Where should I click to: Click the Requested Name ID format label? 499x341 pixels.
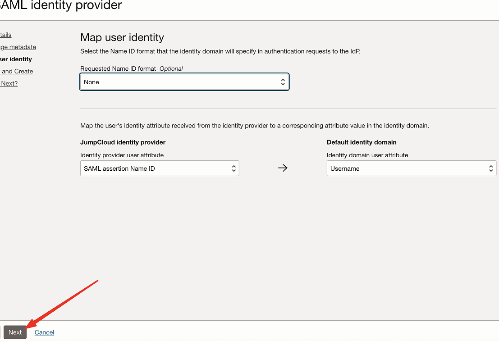tap(118, 69)
